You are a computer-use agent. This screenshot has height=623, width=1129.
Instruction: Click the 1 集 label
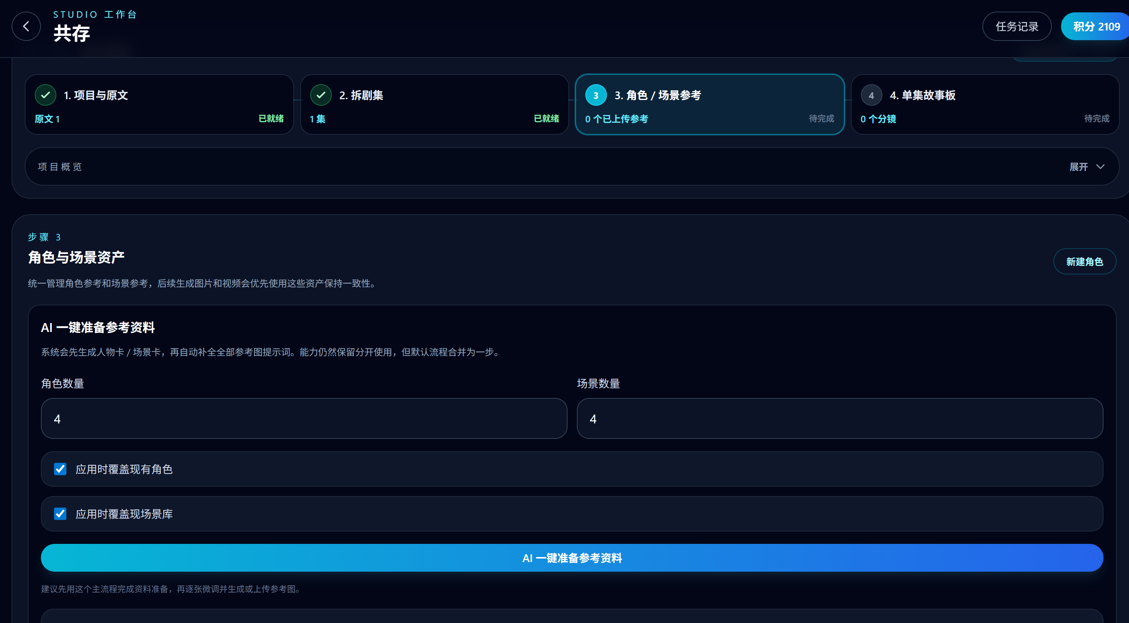click(x=318, y=119)
